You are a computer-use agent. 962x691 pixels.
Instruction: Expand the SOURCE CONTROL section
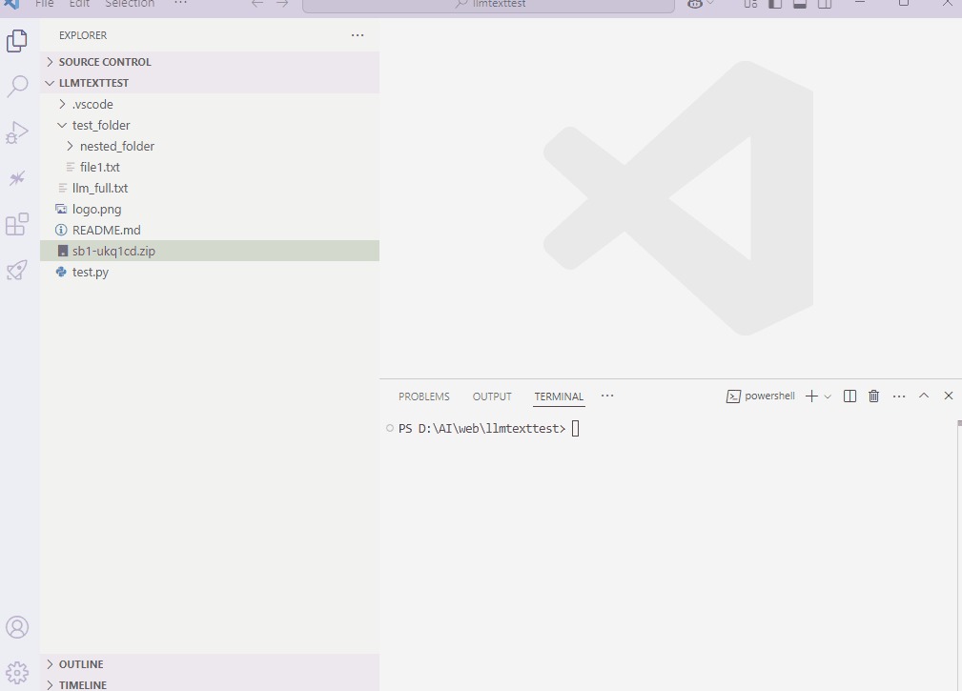coord(210,62)
